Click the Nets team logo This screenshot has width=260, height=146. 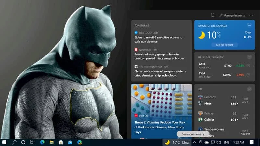pyautogui.click(x=200, y=103)
